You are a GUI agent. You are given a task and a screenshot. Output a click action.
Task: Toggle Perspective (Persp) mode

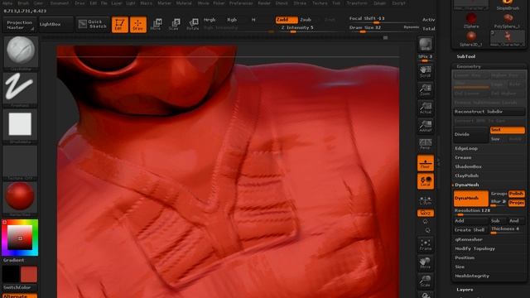[425, 144]
